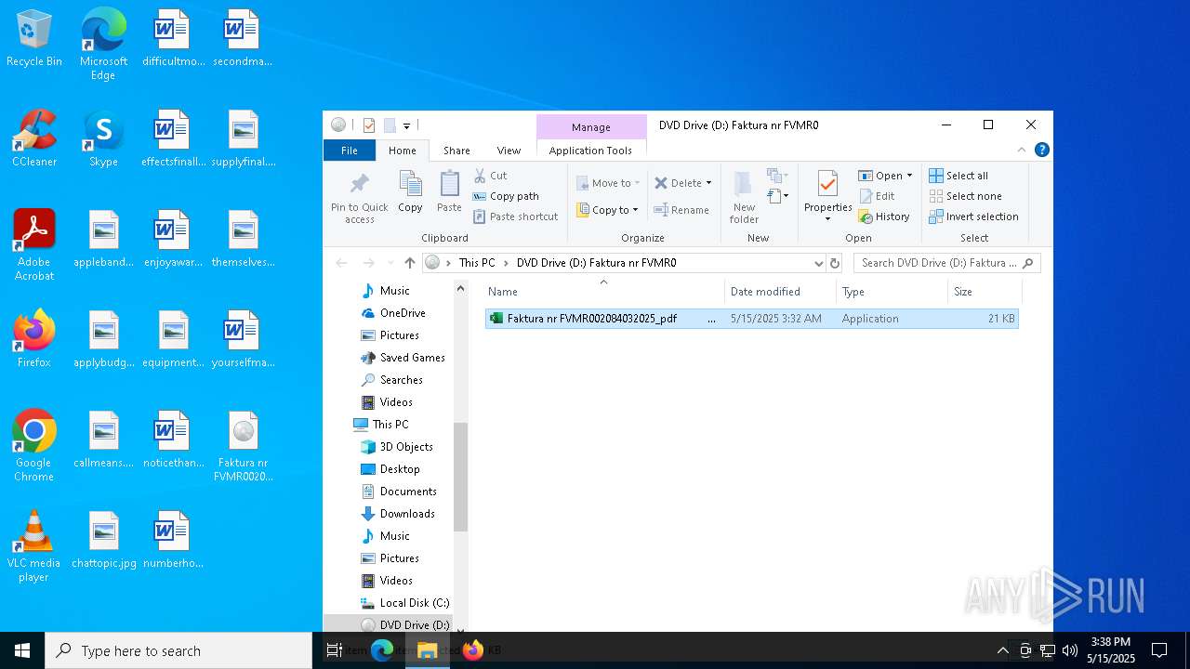
Task: Launch Microsoft Edge desktop shortcut
Action: [103, 45]
